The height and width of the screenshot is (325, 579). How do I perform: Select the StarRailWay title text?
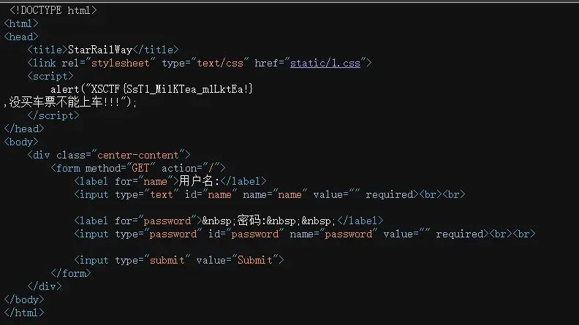[100, 50]
